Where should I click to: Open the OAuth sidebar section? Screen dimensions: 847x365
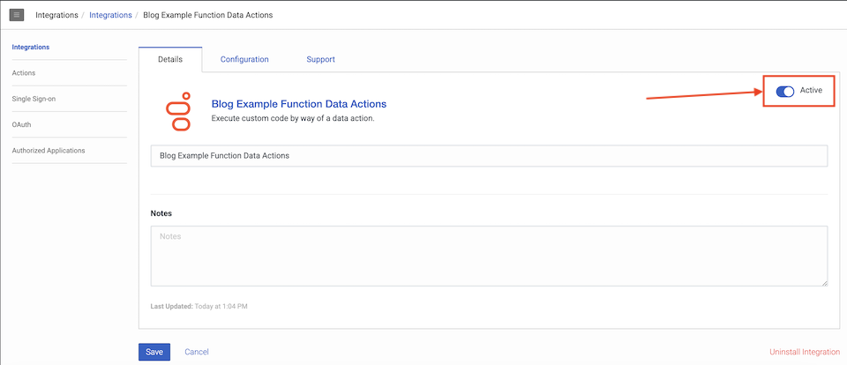click(x=22, y=125)
